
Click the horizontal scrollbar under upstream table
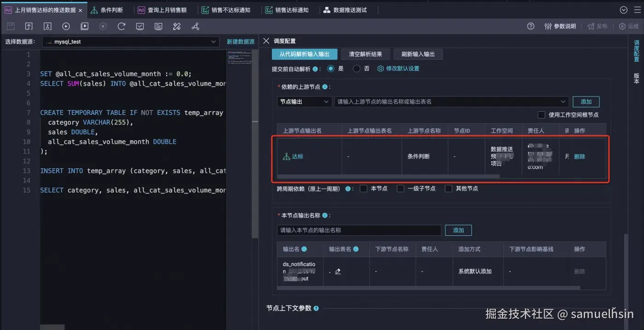[388, 176]
